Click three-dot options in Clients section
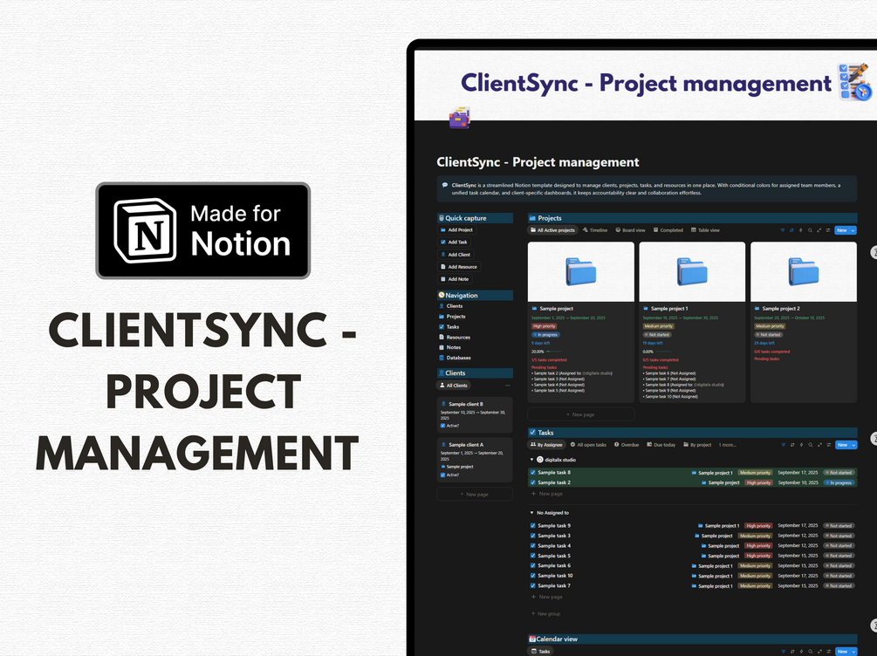This screenshot has width=877, height=656. (x=508, y=386)
